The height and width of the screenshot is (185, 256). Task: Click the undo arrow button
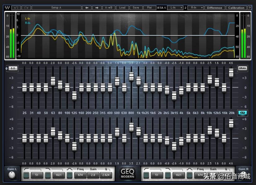(x=16, y=8)
